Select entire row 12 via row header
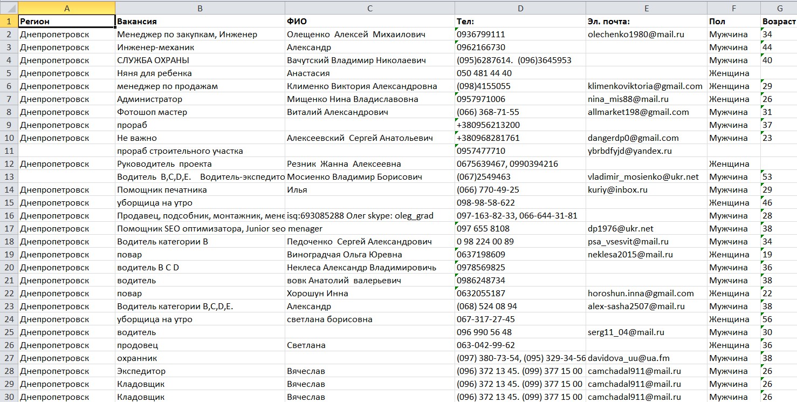The height and width of the screenshot is (402, 797). coord(9,164)
